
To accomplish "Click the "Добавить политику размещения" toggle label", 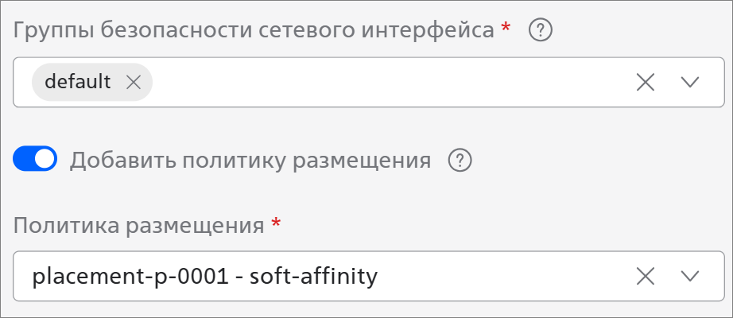I will (250, 161).
